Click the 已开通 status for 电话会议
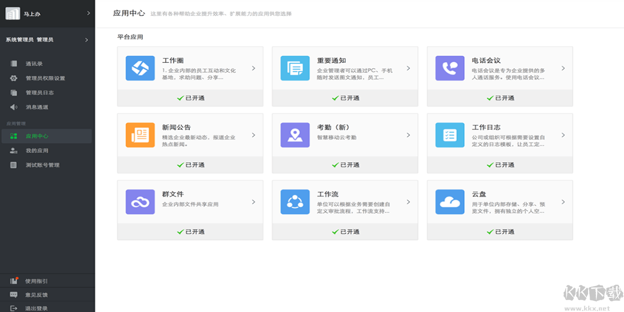This screenshot has height=312, width=624. tap(499, 98)
